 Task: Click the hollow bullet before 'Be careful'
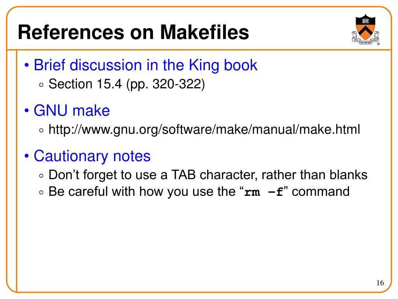[x=42, y=192]
